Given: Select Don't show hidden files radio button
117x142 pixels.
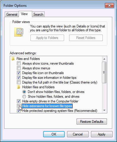Looking at the screenshot, I should tap(24, 92).
